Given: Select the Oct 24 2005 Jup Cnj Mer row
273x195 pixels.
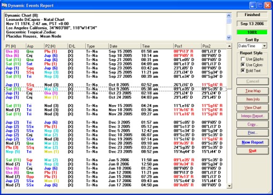Looking at the screenshot, I should 115,97.
